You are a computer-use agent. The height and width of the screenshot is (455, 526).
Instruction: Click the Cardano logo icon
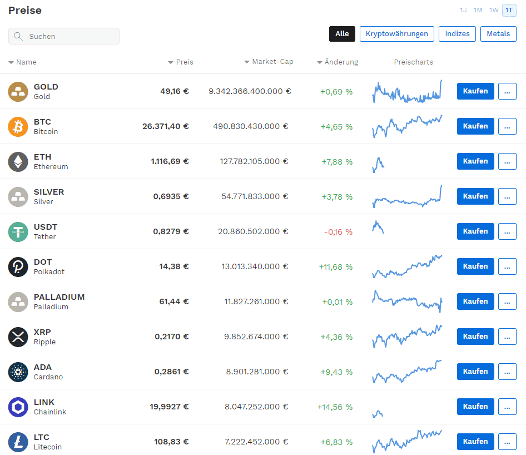point(18,372)
